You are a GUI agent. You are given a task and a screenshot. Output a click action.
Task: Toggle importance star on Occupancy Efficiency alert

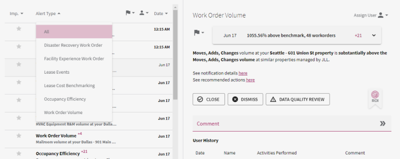coord(19,154)
